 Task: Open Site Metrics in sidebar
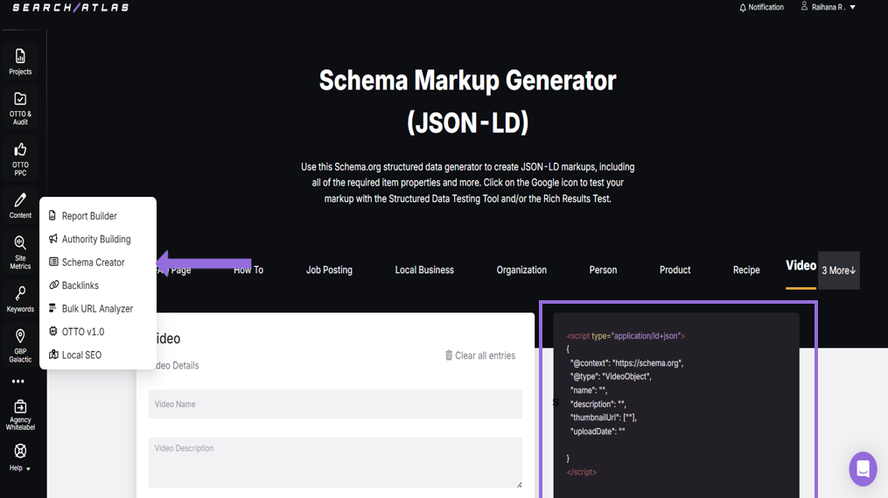[x=20, y=253]
